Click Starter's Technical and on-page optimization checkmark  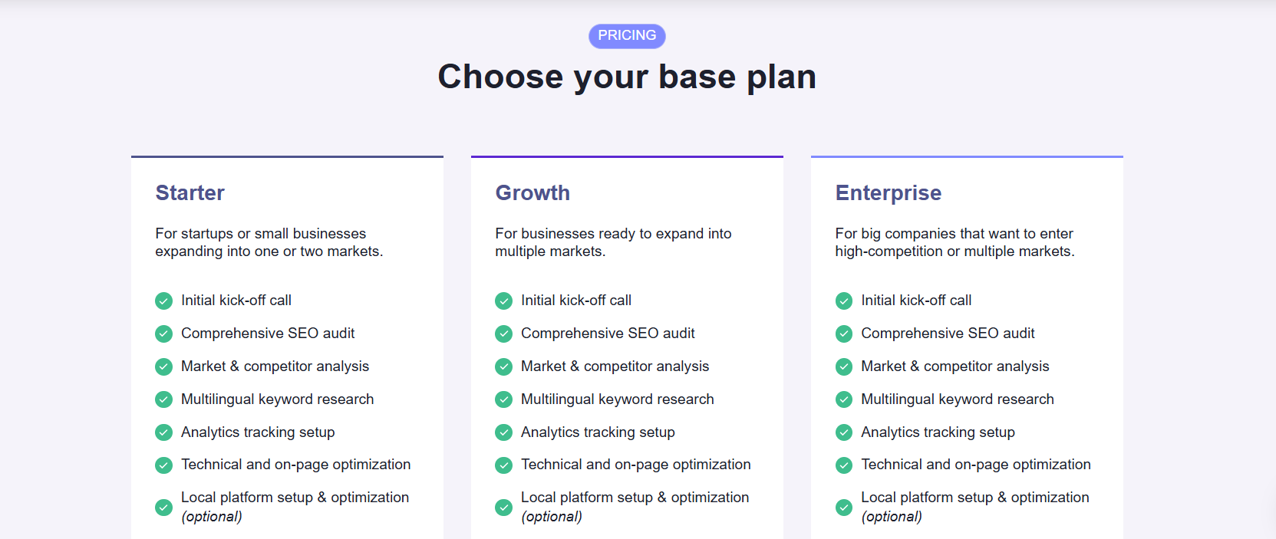[x=163, y=465]
